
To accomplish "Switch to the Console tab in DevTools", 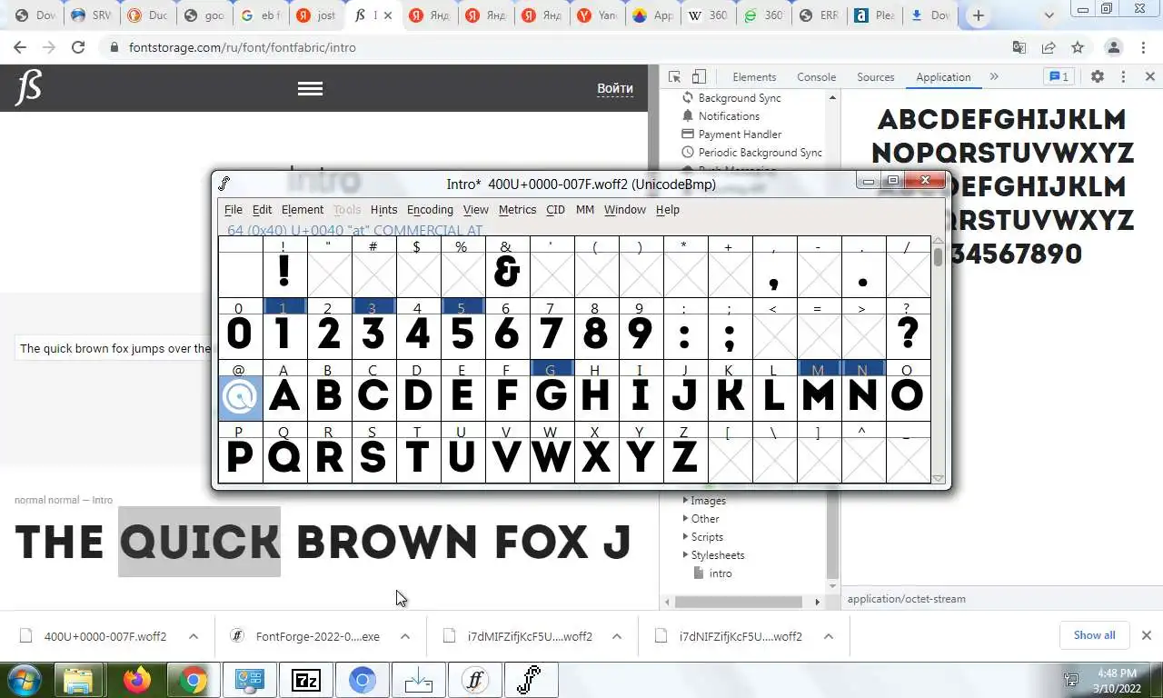I will pos(816,77).
